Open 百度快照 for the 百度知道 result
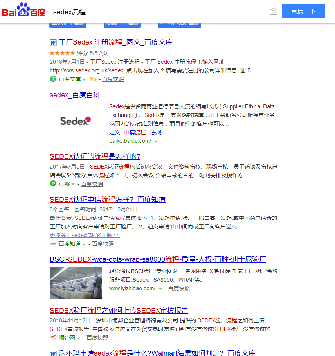Image resolution: width=335 pixels, height=356 pixels. pyautogui.click(x=103, y=244)
